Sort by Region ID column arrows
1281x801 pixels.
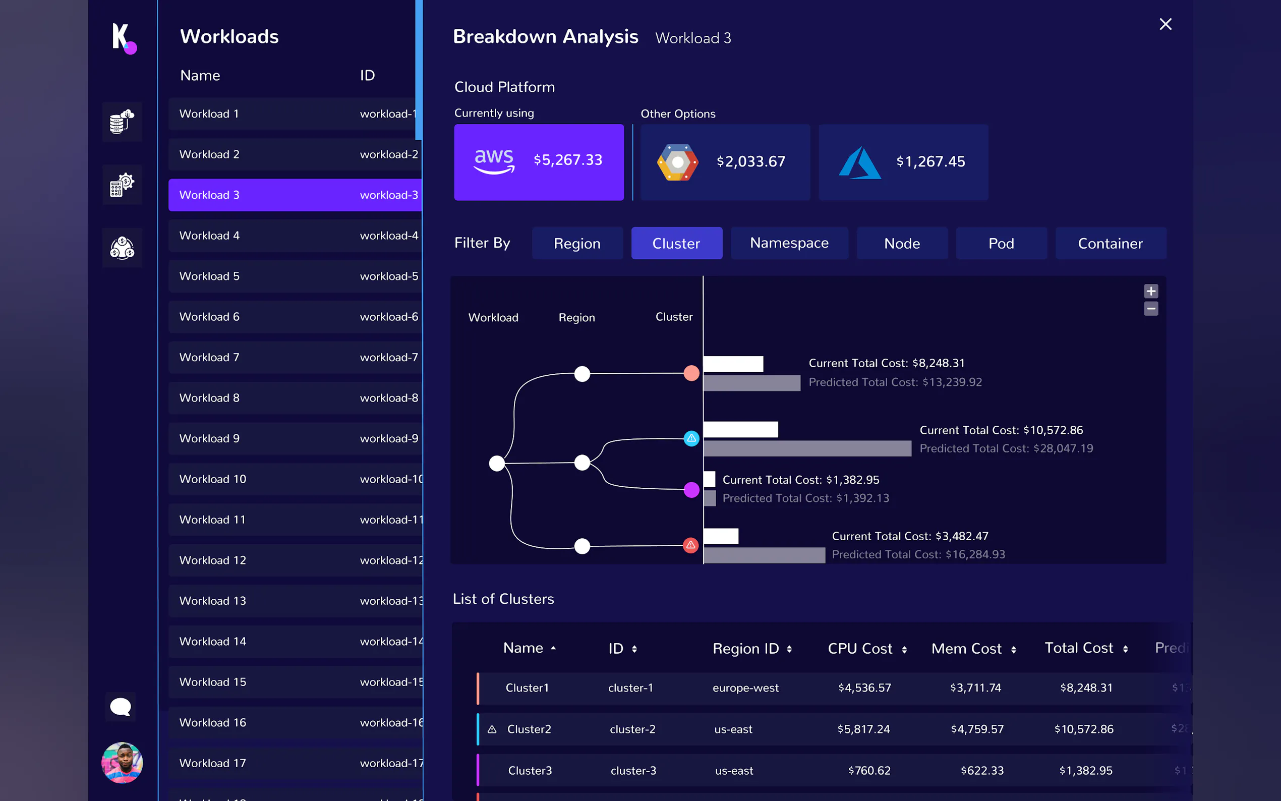[x=789, y=649]
